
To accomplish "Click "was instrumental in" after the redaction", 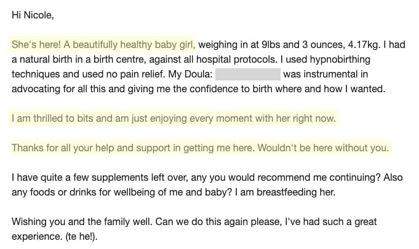I will (x=325, y=74).
